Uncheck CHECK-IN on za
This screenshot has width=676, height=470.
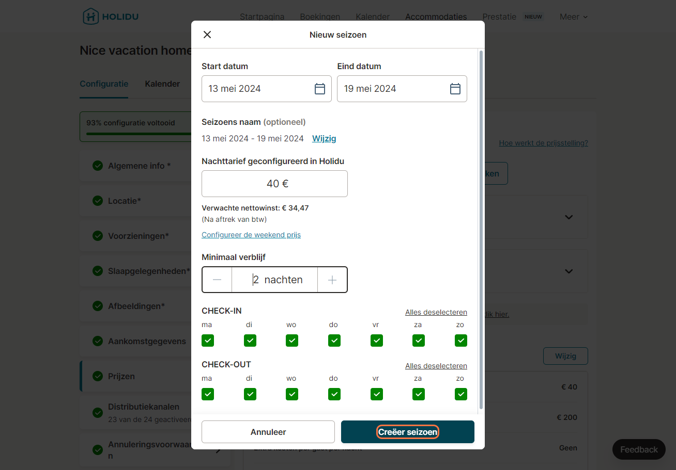(419, 341)
